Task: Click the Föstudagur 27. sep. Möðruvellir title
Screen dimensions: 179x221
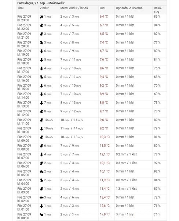Action: click(x=41, y=3)
